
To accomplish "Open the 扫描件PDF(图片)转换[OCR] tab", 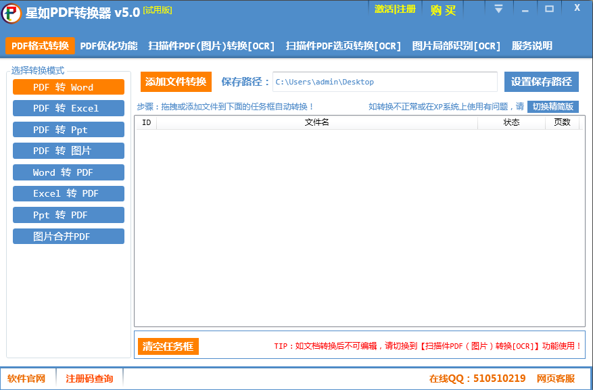I will [212, 46].
